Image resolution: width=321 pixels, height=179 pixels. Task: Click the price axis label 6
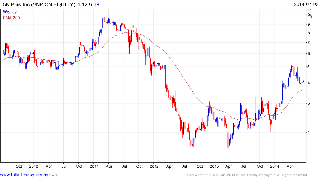coord(308,54)
